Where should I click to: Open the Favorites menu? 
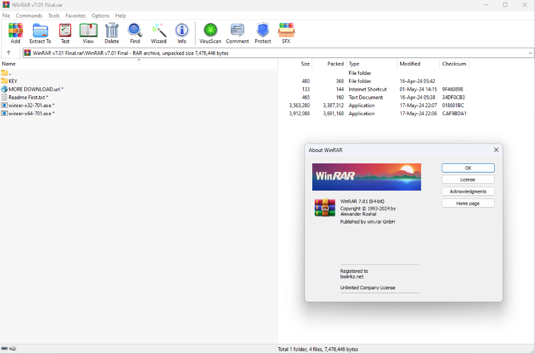click(75, 16)
